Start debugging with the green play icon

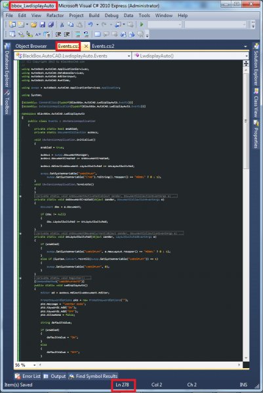pos(142,24)
